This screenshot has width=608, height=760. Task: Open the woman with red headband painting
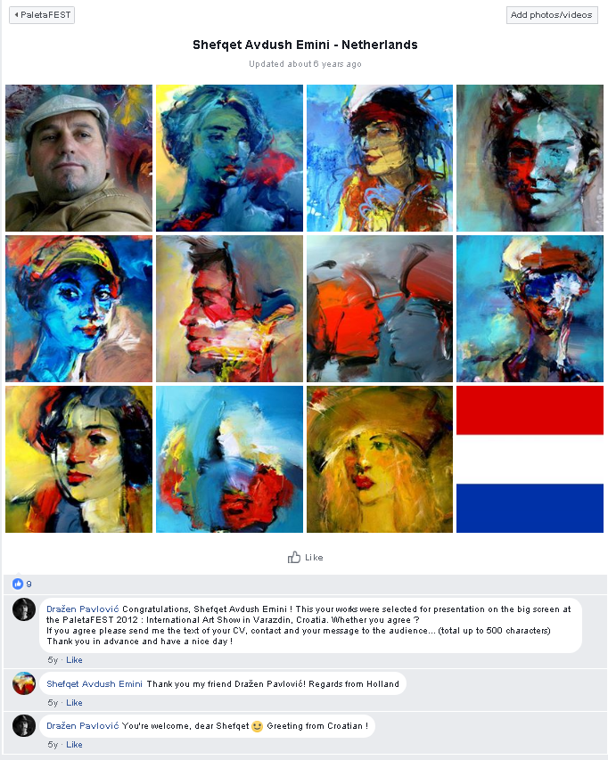(x=380, y=158)
